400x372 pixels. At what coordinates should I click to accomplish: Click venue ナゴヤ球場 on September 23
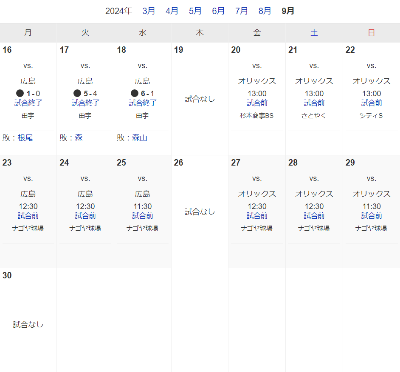coord(28,228)
